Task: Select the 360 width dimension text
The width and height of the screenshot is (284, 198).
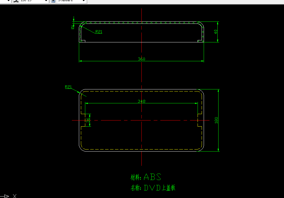Action: (x=141, y=59)
